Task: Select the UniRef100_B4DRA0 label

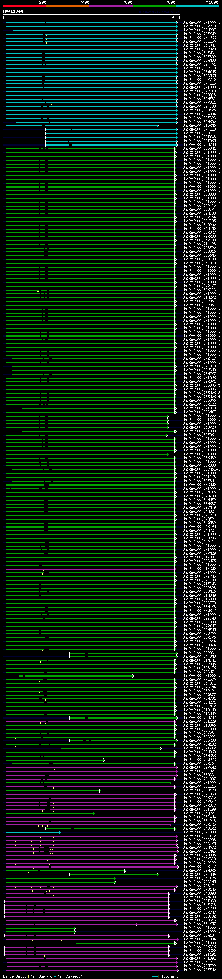Action: 199,225
